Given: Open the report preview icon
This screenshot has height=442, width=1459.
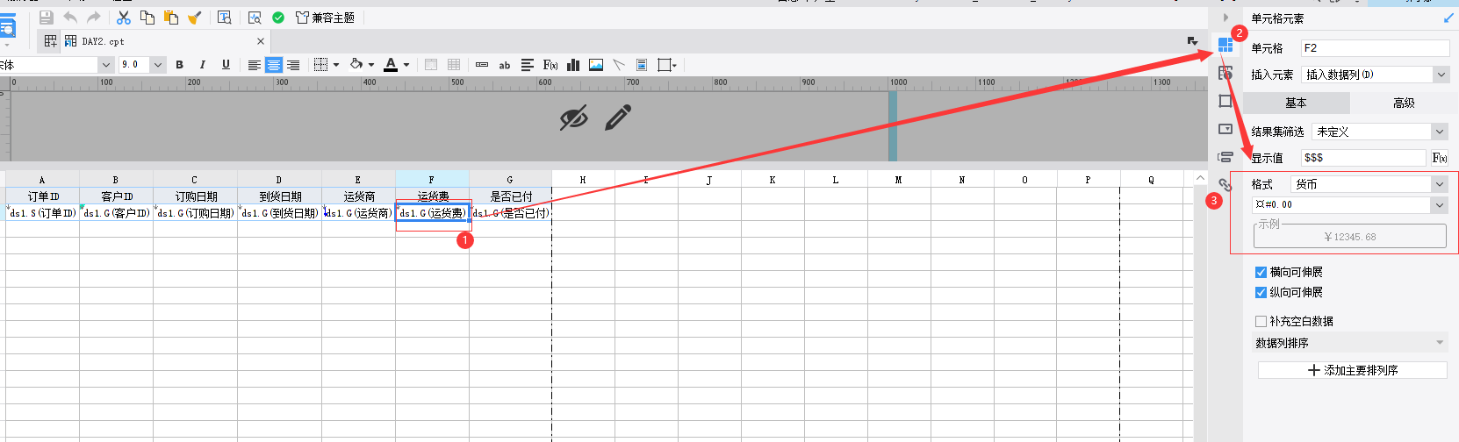Looking at the screenshot, I should click(255, 18).
